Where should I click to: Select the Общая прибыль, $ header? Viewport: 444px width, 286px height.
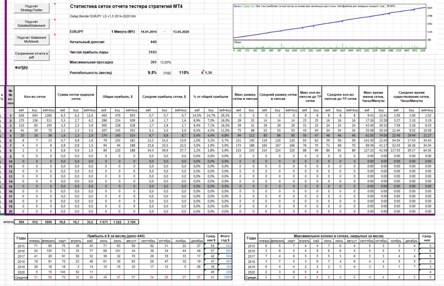pyautogui.click(x=117, y=96)
